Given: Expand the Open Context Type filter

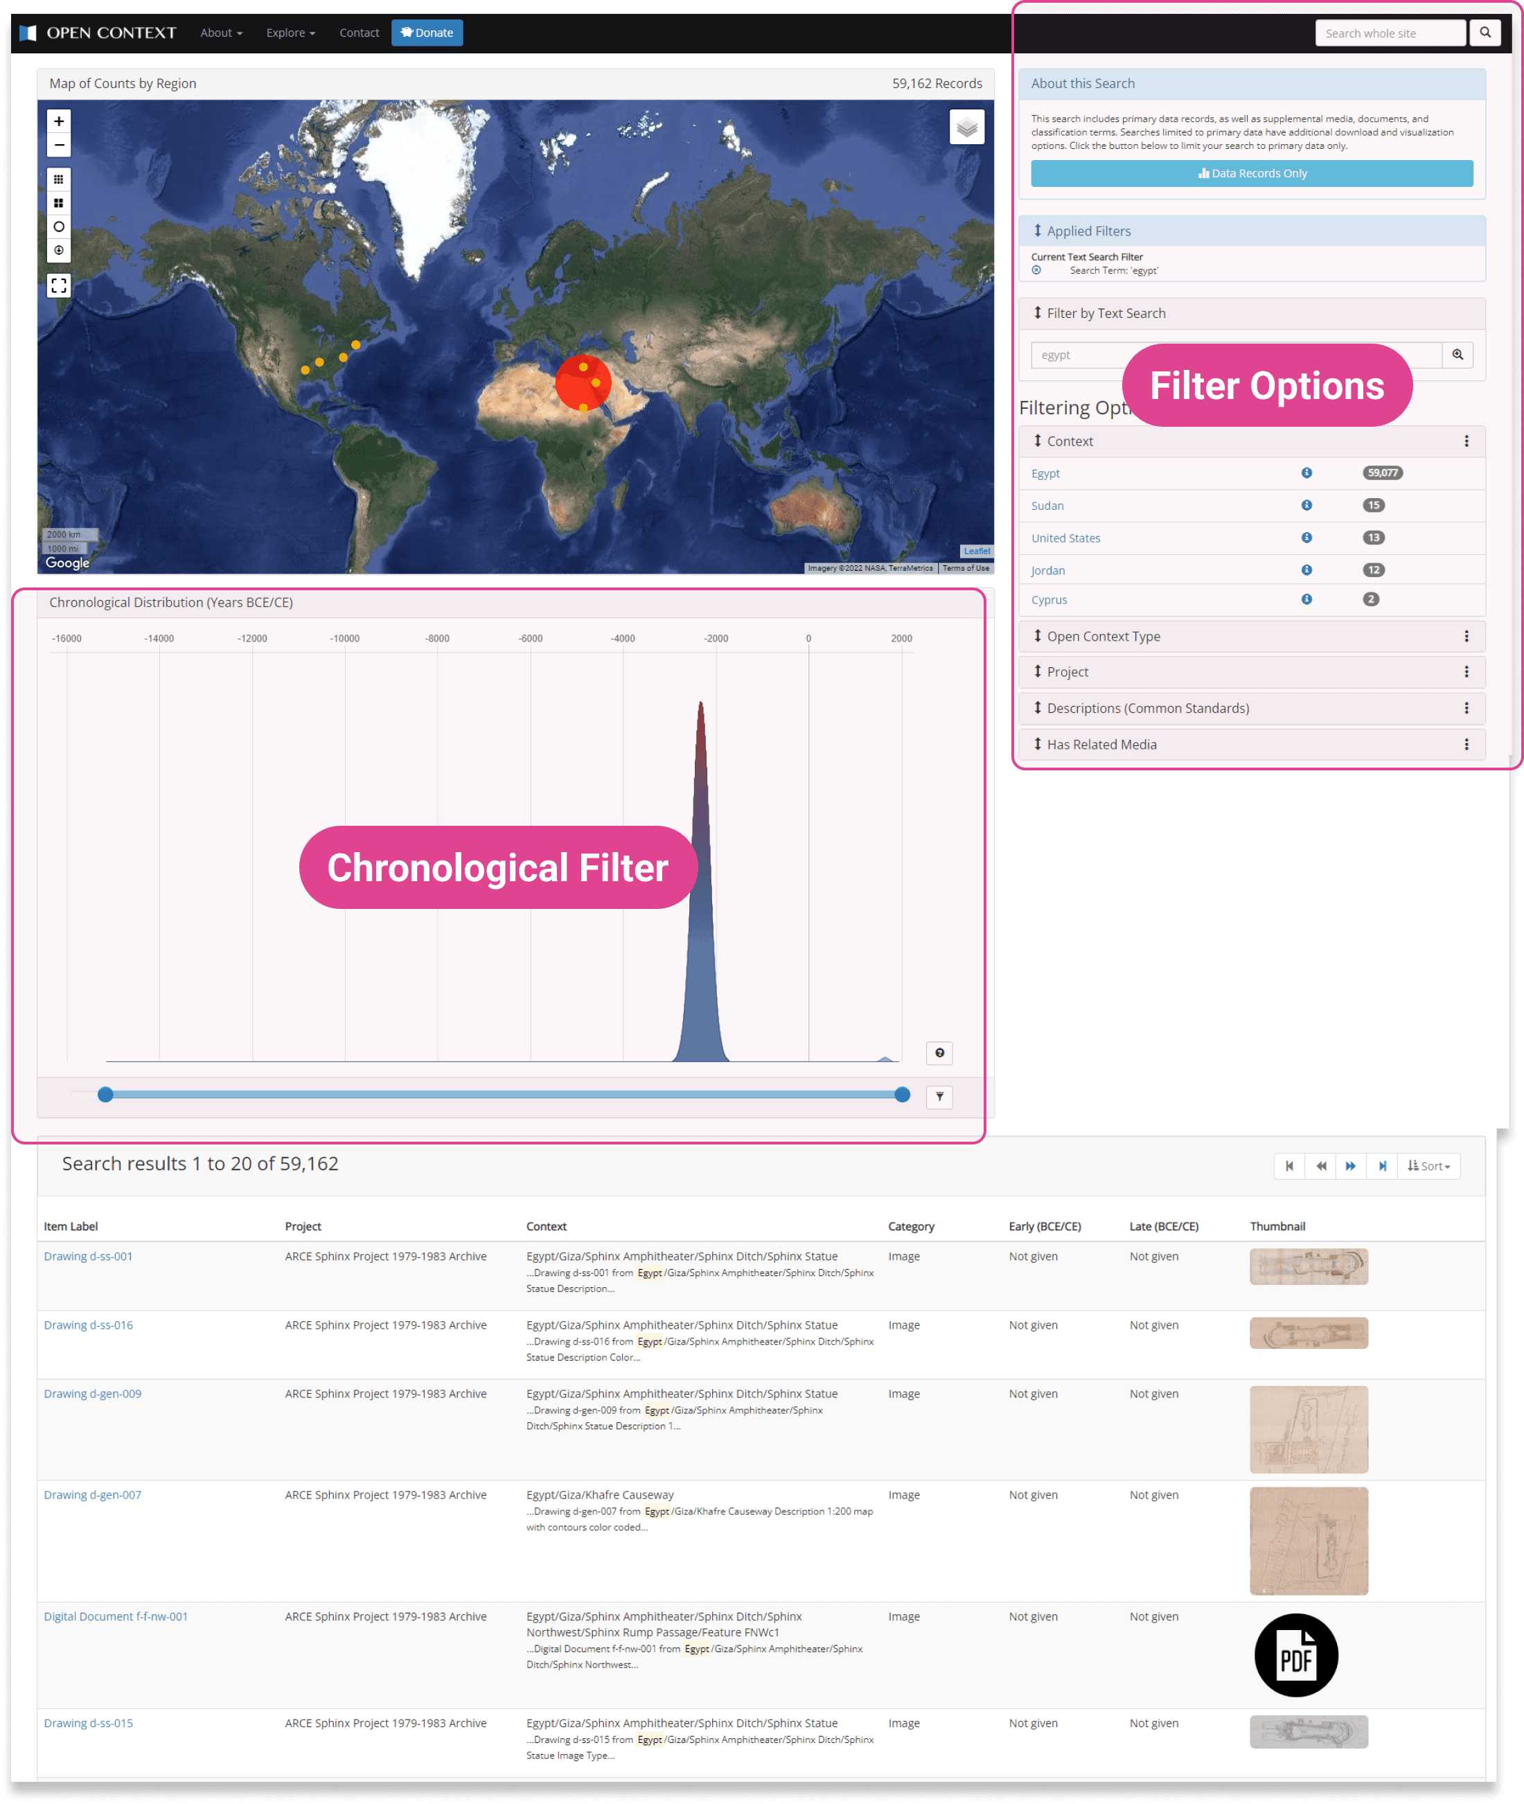Looking at the screenshot, I should [1104, 637].
